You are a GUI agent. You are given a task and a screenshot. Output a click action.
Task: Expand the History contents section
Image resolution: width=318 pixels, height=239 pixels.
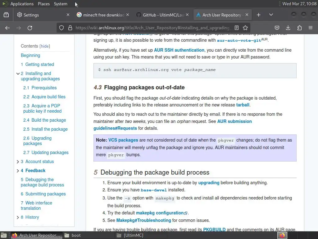click(18, 218)
